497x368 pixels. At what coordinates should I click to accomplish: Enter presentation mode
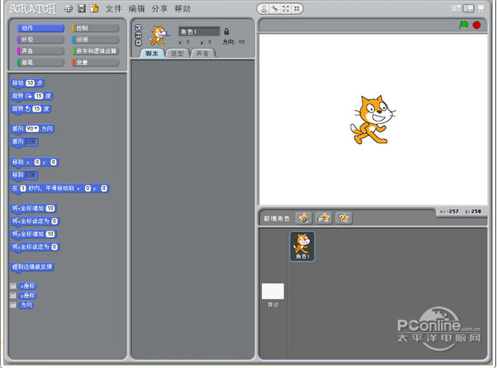(x=480, y=8)
